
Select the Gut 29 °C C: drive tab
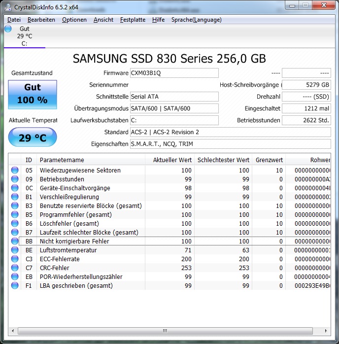(x=24, y=36)
